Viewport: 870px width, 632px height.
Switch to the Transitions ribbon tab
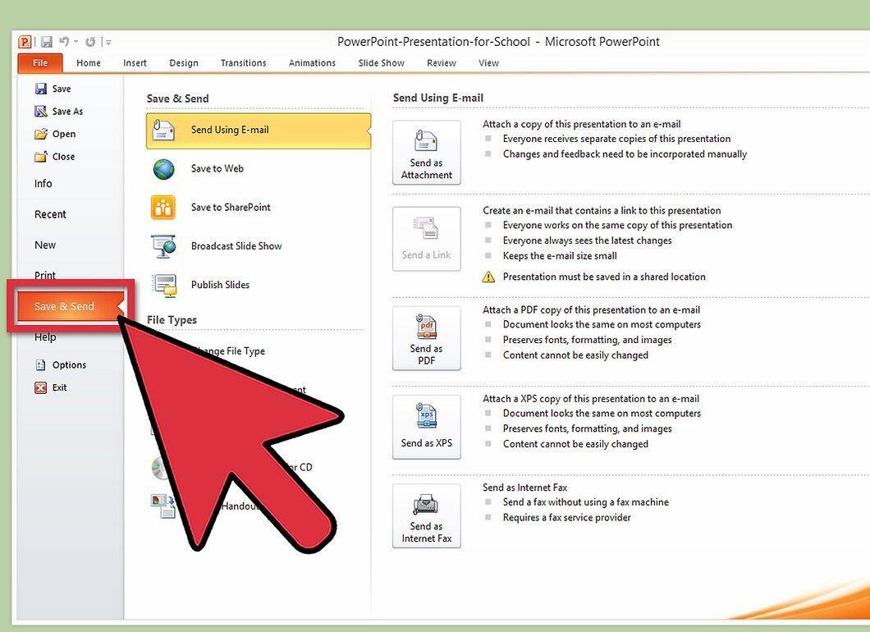tap(243, 63)
